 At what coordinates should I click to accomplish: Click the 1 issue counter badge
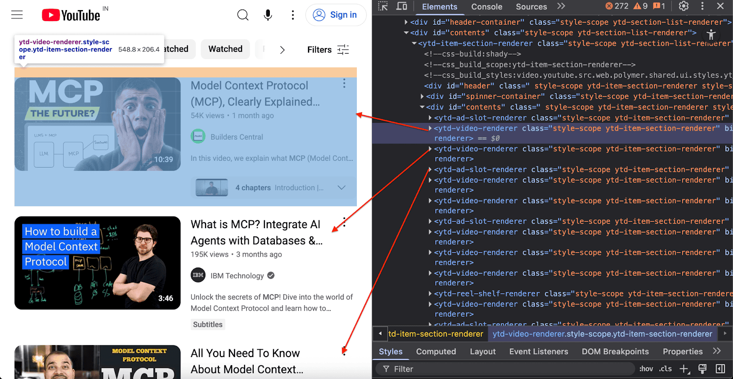tap(659, 6)
